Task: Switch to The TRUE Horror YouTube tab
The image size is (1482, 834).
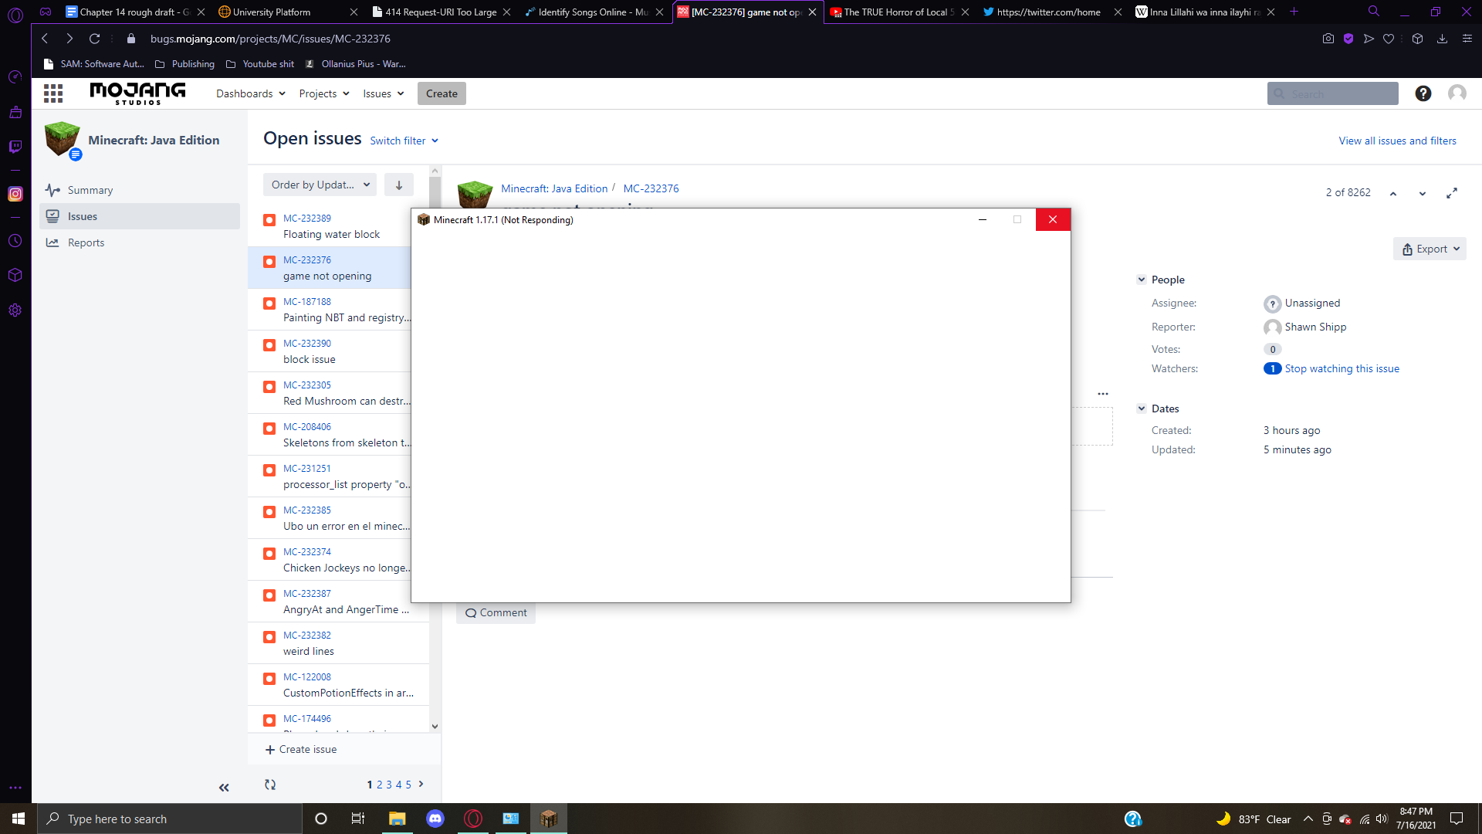Action: (x=895, y=12)
